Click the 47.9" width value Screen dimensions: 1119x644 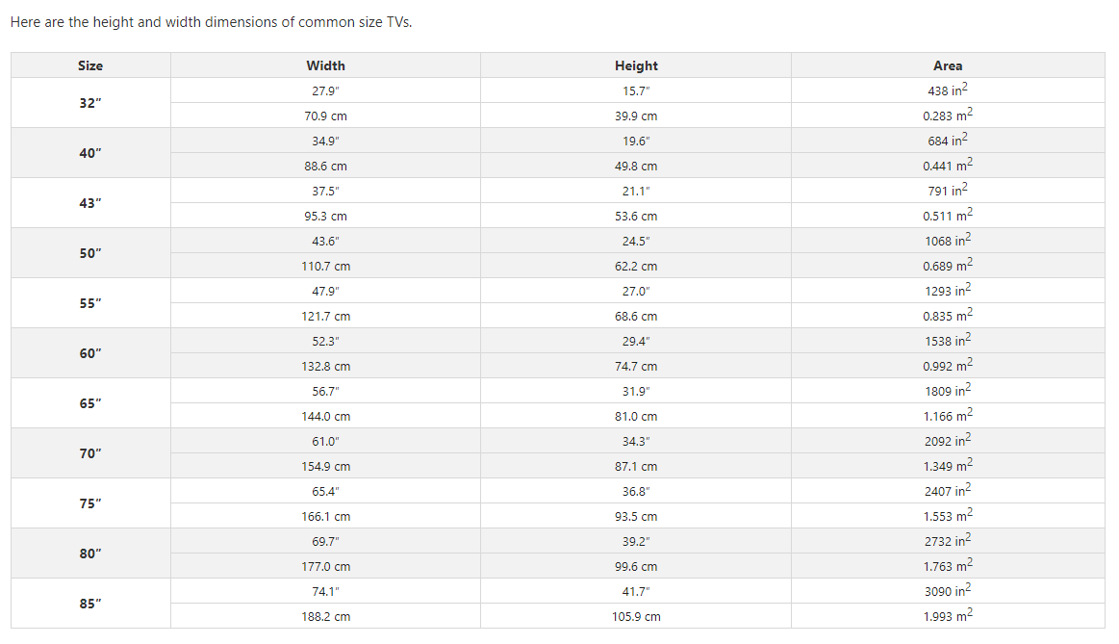click(325, 291)
